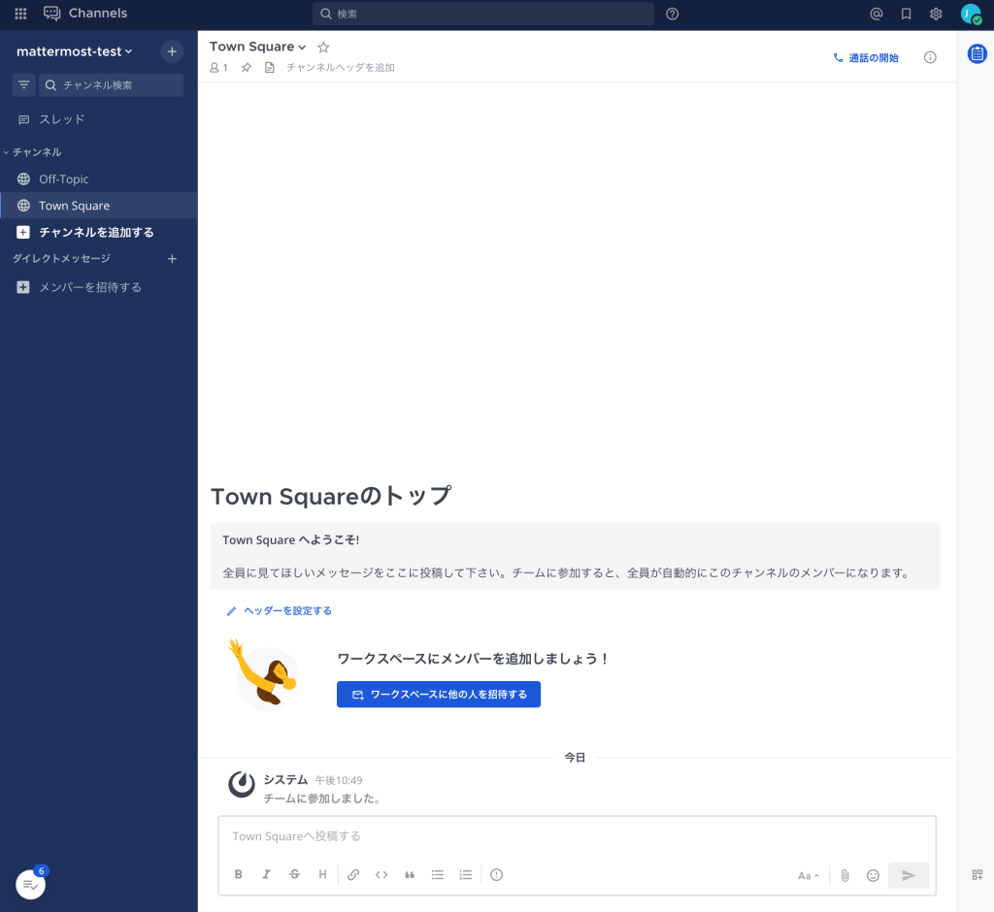Select the Off-Topic channel

63,179
